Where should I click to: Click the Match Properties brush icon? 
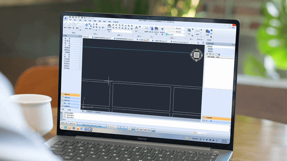click(162, 29)
